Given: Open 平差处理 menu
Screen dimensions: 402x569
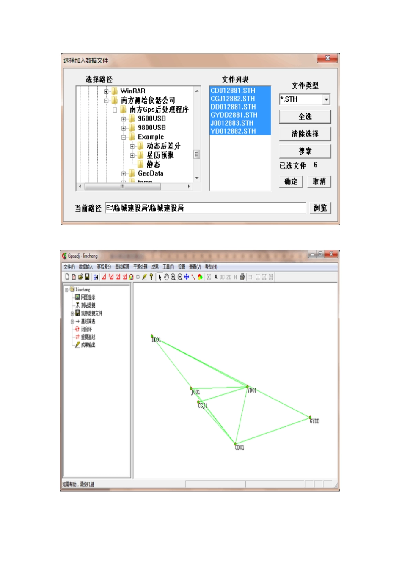Looking at the screenshot, I should tap(140, 267).
